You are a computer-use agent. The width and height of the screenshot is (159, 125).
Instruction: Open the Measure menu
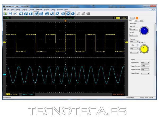(x=39, y=10)
